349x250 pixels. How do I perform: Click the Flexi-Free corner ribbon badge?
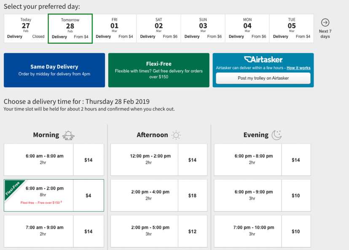pos(14,189)
